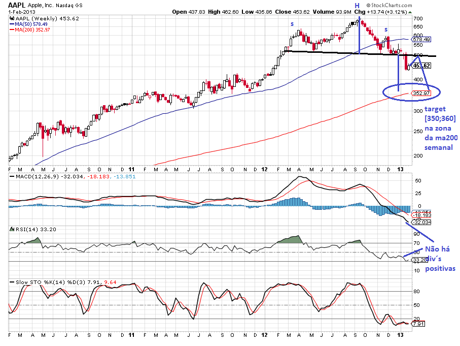460x346 pixels.
Task: Click the 'Volume 93.9M' value
Action: tap(332, 12)
